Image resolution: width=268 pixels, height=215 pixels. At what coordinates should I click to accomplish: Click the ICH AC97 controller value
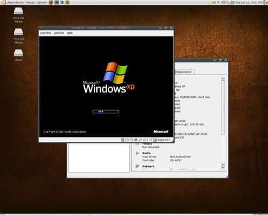pyautogui.click(x=176, y=160)
